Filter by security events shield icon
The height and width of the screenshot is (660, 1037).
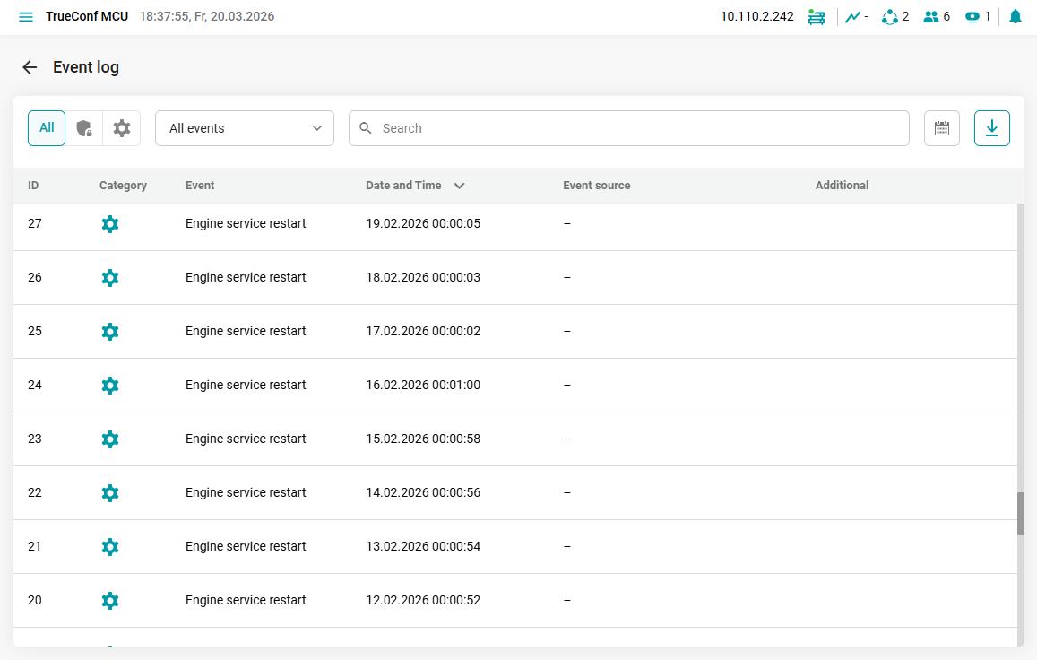(x=84, y=128)
